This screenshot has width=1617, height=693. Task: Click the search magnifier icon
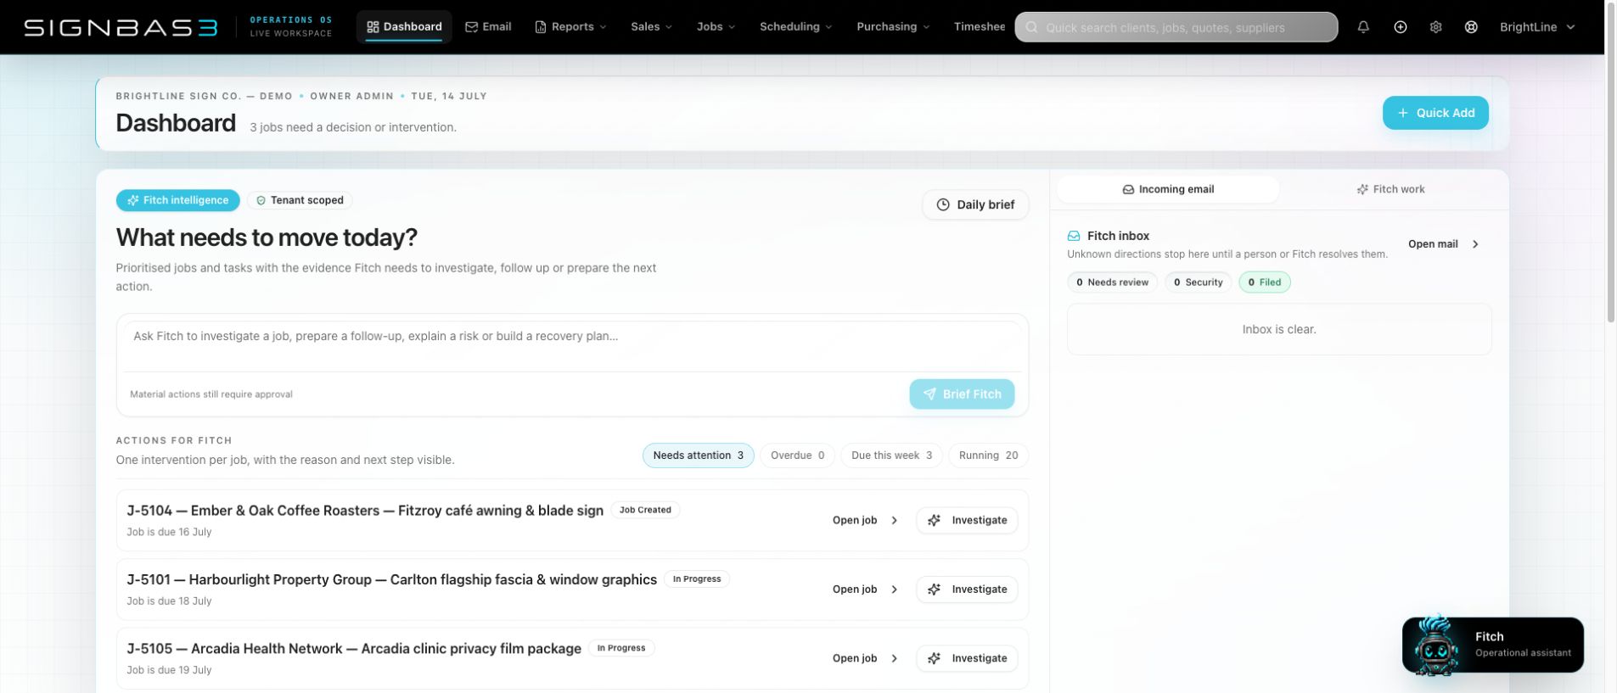coord(1032,27)
